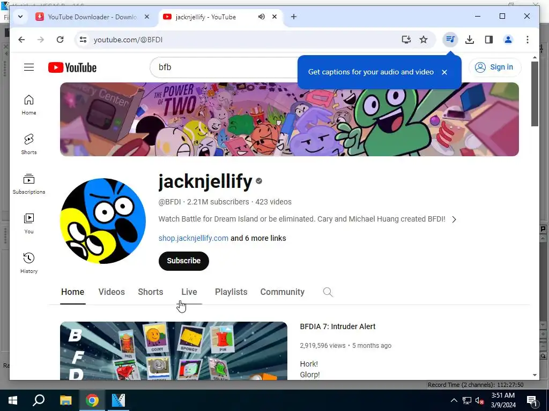Click 'and 6 more links'
Viewport: 549px width, 411px height.
tap(258, 238)
